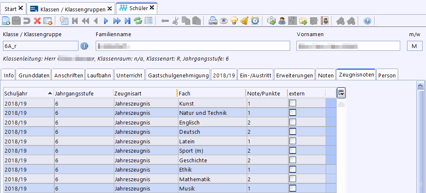
Task: Open the Ein-/Austritt tab
Action: click(256, 76)
